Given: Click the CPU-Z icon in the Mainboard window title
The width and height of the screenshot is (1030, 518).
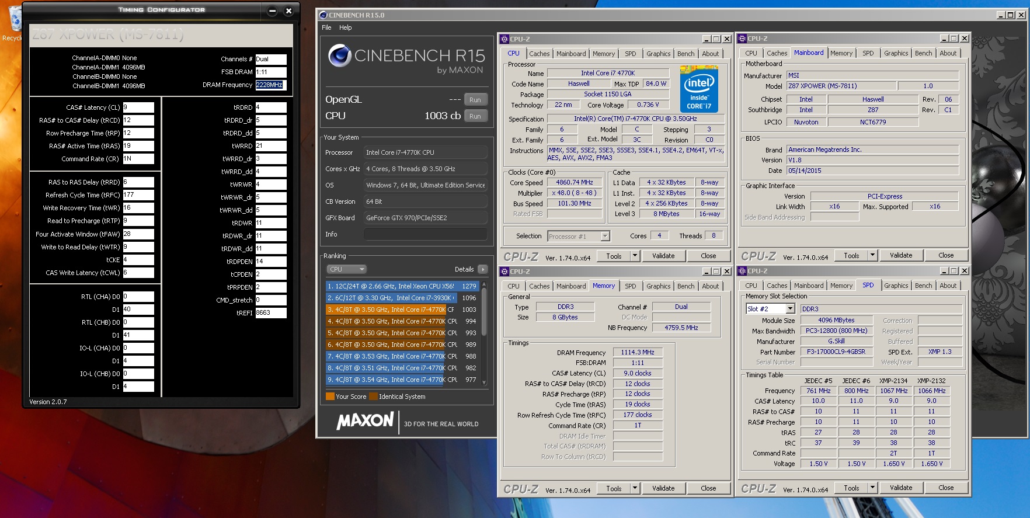Looking at the screenshot, I should click(742, 39).
